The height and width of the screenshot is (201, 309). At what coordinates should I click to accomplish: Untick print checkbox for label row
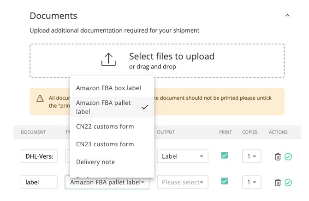click(x=225, y=181)
